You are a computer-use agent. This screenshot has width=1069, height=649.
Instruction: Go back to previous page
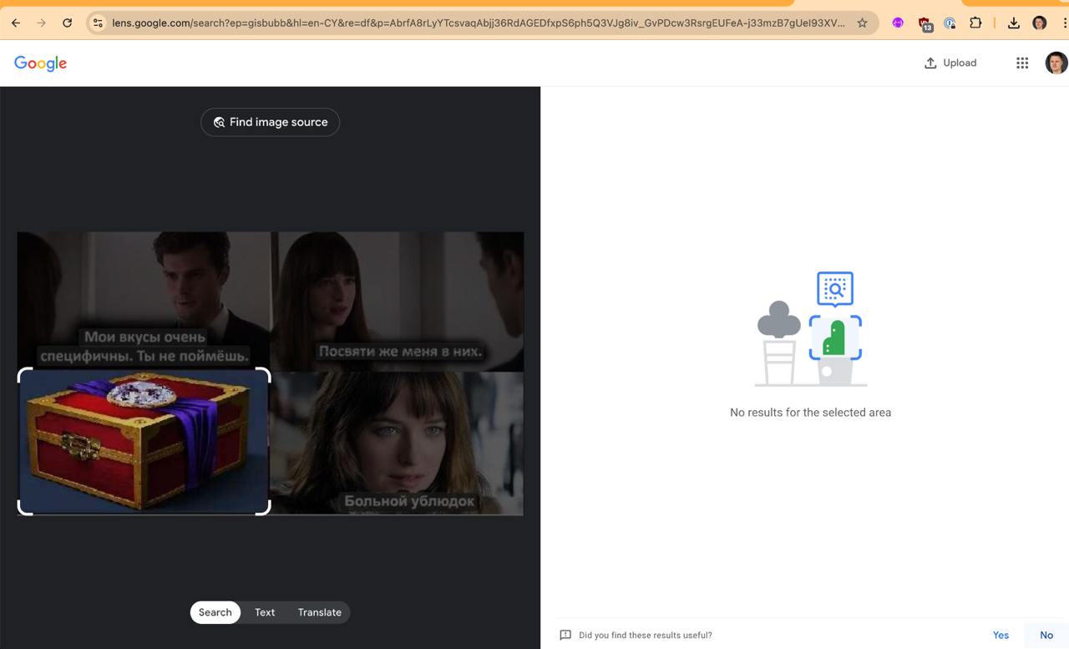click(x=16, y=23)
